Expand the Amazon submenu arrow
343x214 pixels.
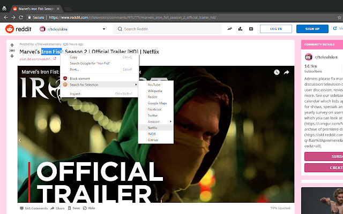coord(170,121)
